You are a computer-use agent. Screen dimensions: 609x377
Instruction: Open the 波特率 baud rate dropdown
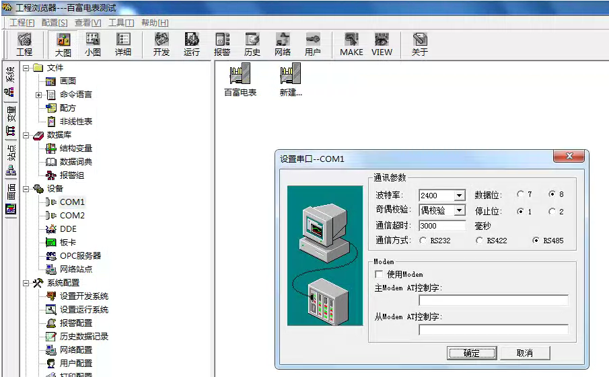pyautogui.click(x=460, y=196)
